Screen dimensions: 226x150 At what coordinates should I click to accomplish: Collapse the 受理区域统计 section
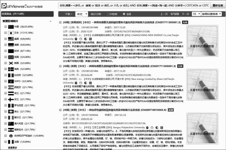pyautogui.click(x=51, y=21)
